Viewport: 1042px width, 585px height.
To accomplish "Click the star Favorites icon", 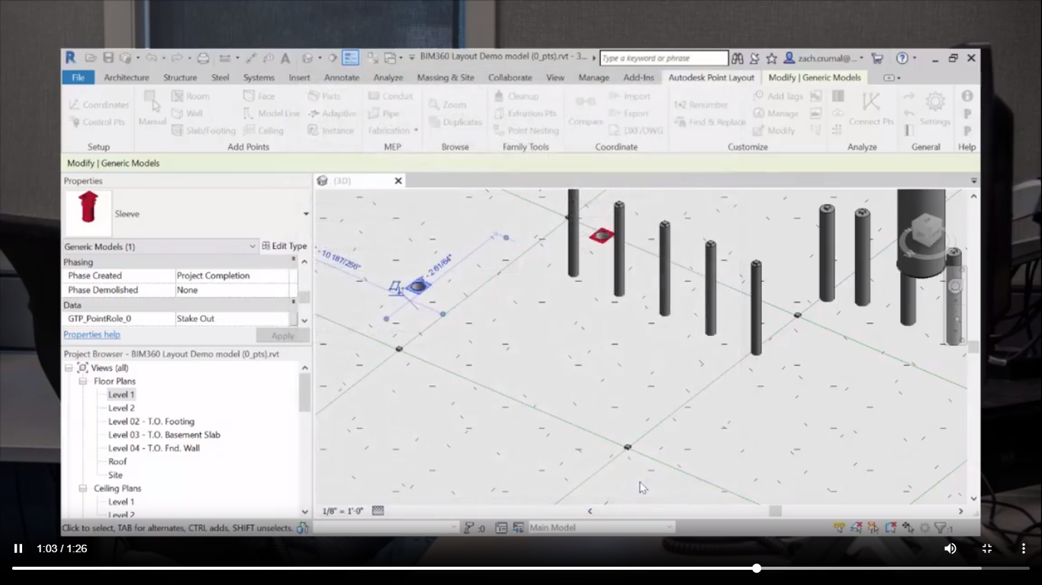I will click(771, 58).
